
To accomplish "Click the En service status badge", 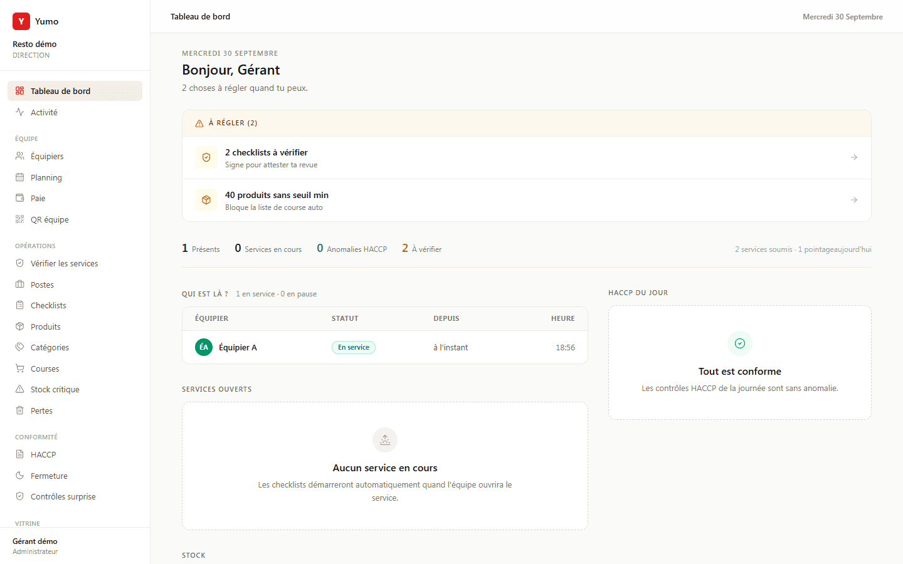I will pos(354,347).
